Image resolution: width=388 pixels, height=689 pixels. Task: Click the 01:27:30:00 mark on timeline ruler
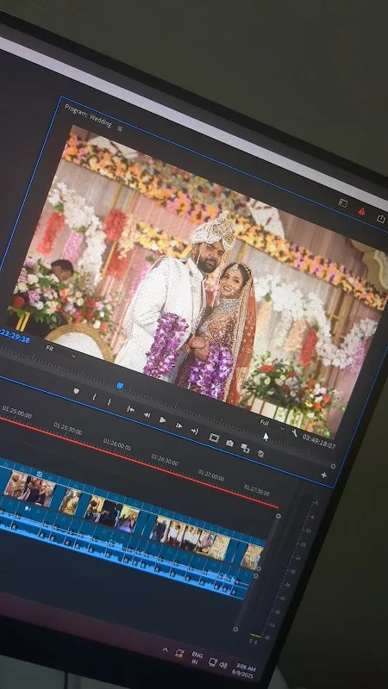[x=256, y=490]
